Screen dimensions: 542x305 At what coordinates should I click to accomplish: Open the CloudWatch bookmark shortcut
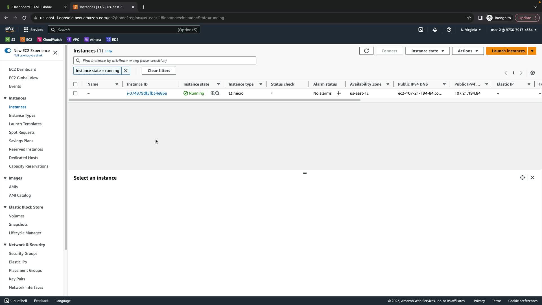point(50,40)
